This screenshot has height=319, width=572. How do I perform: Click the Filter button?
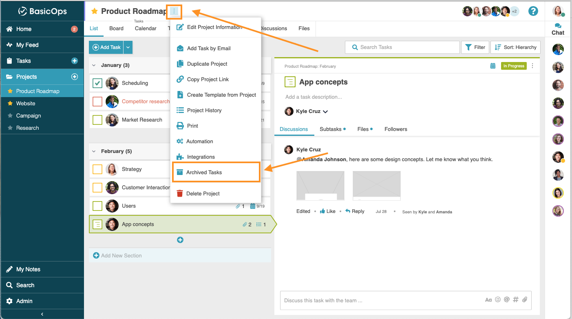475,47
